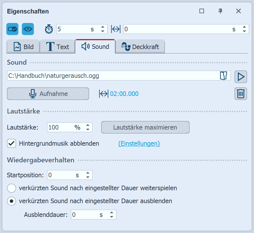
Task: Click the Lautstärke maximieren button
Action: [145, 127]
